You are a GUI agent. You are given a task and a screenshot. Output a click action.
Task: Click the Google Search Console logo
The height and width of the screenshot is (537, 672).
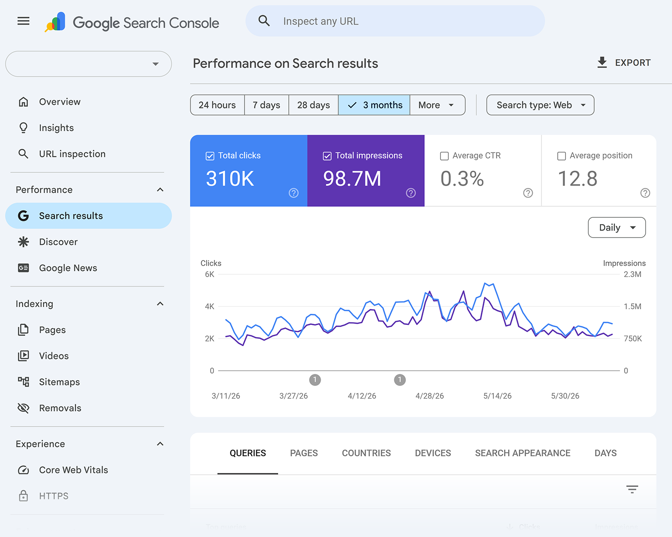pos(132,22)
